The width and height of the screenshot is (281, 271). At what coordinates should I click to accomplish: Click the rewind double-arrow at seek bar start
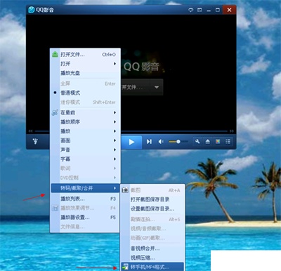pos(30,131)
